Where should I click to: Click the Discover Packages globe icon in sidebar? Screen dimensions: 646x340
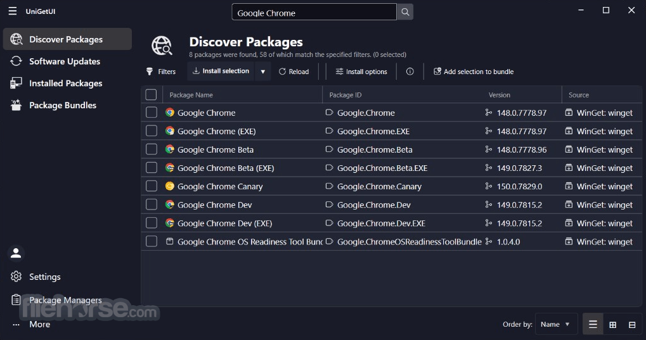(x=16, y=39)
